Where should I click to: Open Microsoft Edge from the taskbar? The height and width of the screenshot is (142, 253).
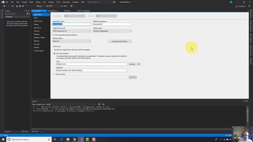tap(62, 139)
